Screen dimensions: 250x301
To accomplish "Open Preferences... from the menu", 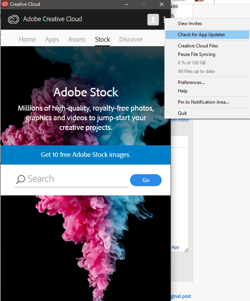I will click(x=207, y=82).
